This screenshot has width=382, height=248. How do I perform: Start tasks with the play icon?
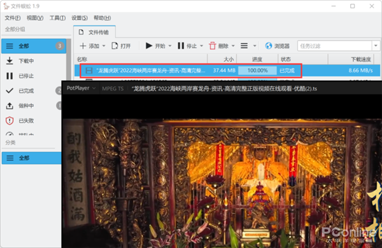(148, 46)
